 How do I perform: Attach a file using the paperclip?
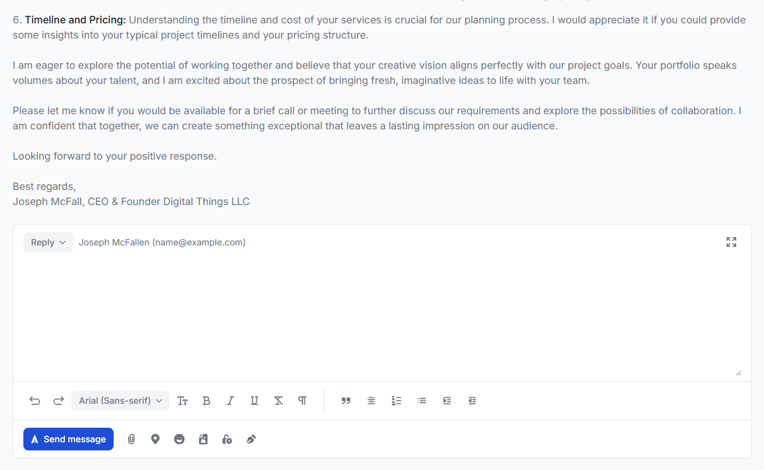coord(131,439)
